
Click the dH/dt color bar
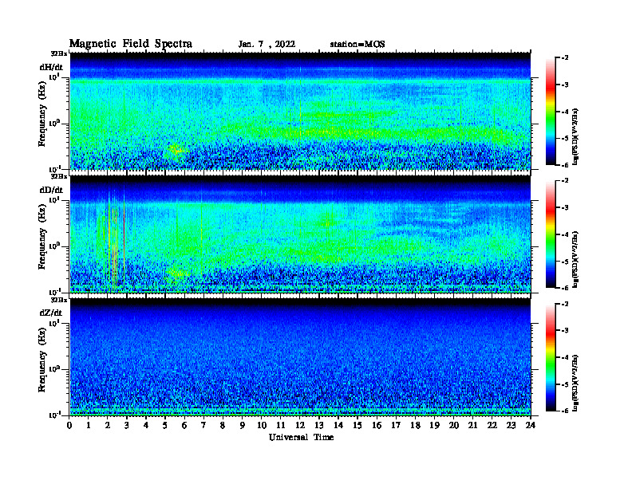coord(551,112)
